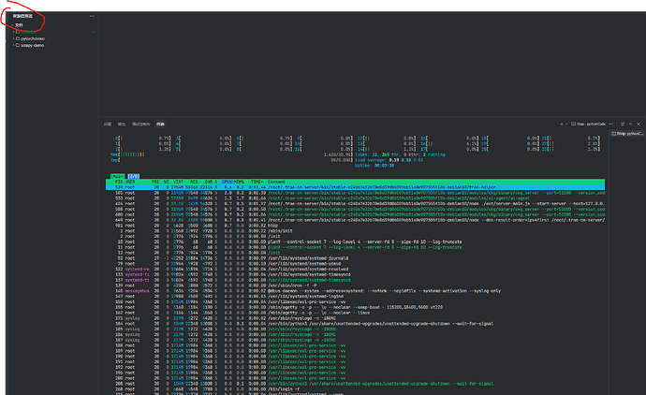Switch to the first panel tab 问题
The height and width of the screenshot is (395, 646).
pyautogui.click(x=108, y=124)
